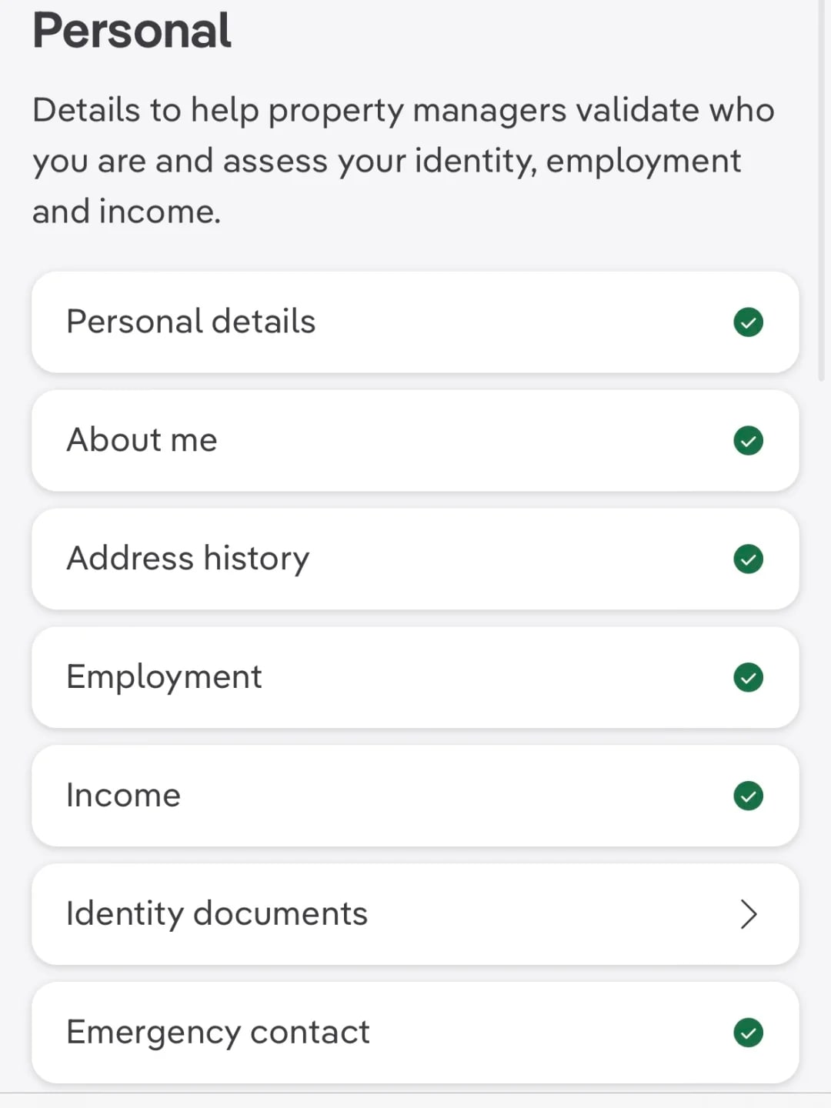Screen dimensions: 831x1108
Task: Click the Personal page heading
Action: pos(132,31)
